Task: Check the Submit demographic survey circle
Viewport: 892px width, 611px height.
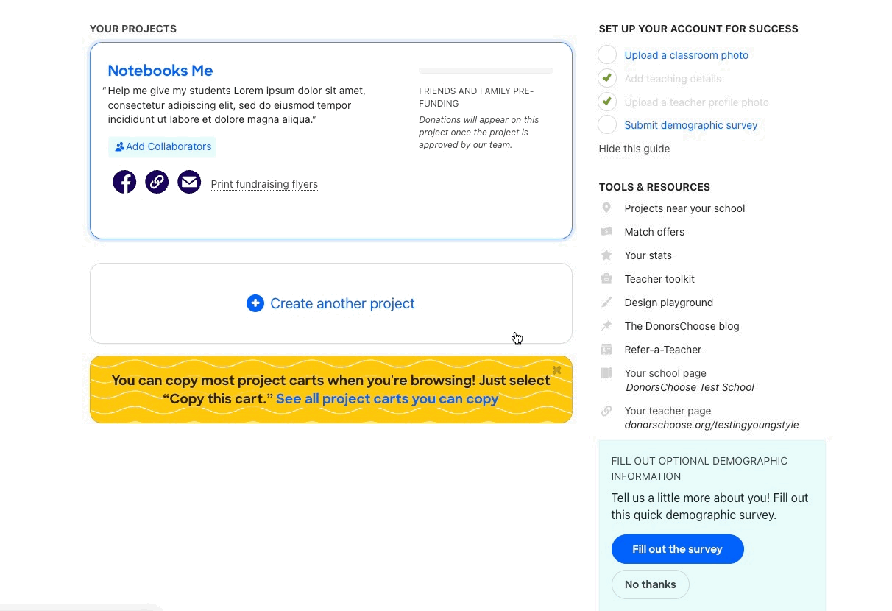Action: pyautogui.click(x=607, y=125)
